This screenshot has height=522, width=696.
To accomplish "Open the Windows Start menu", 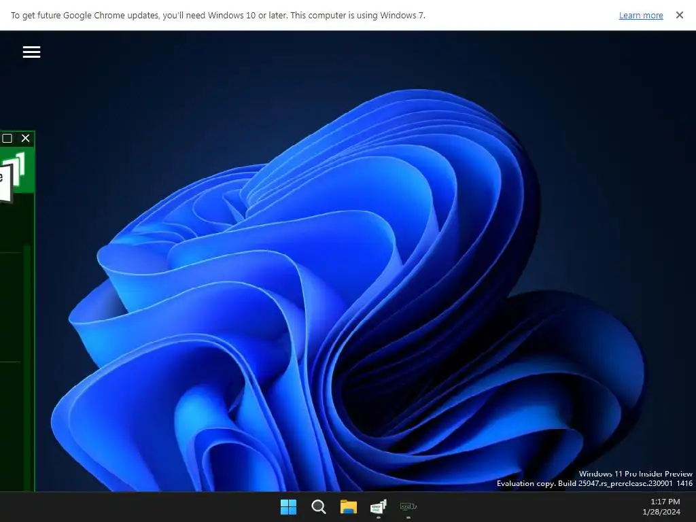I will click(x=288, y=506).
